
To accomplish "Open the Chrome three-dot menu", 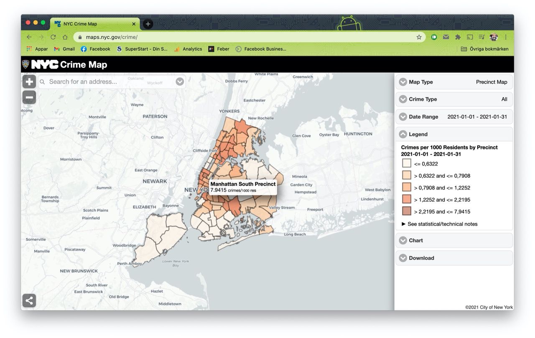I will click(x=506, y=37).
